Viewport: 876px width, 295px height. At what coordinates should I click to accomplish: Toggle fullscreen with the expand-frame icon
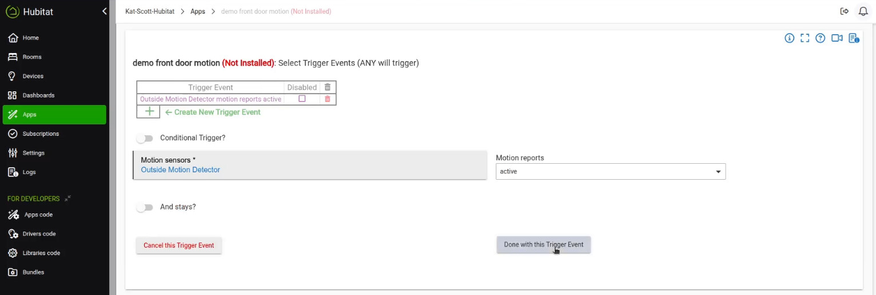coord(805,38)
